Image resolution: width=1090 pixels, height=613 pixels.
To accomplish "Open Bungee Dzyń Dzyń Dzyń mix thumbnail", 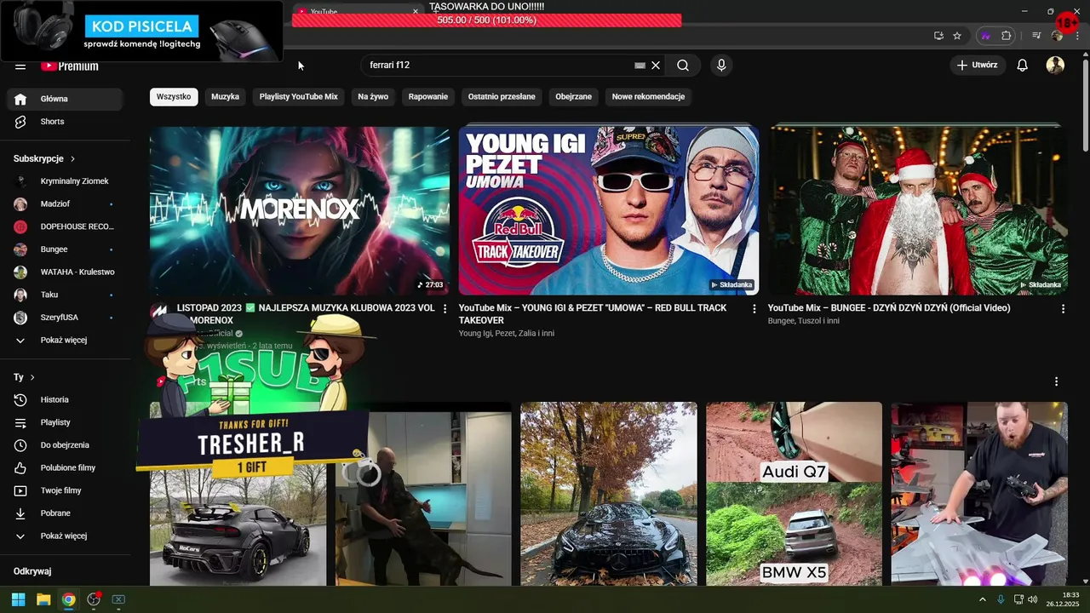I will 918,210.
